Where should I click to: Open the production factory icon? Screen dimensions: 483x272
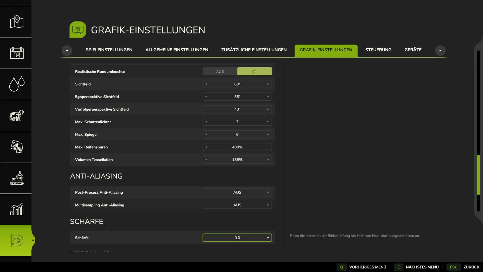pos(17,178)
